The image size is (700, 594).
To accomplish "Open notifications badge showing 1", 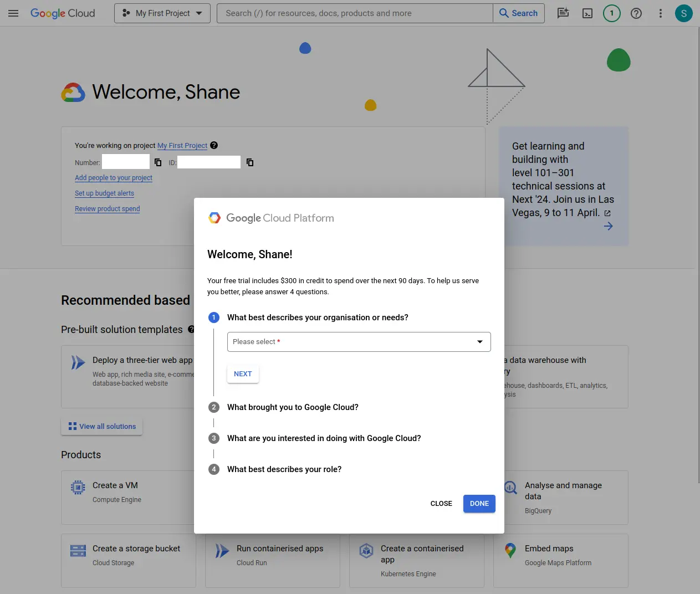I will (x=612, y=13).
